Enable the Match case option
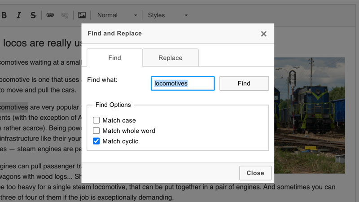The height and width of the screenshot is (202, 359). point(96,120)
